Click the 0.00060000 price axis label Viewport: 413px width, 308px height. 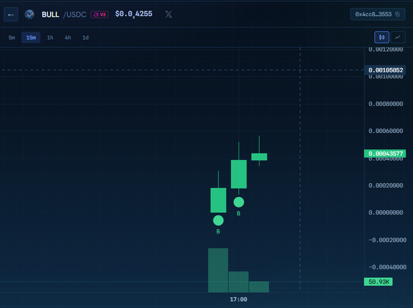pyautogui.click(x=386, y=131)
